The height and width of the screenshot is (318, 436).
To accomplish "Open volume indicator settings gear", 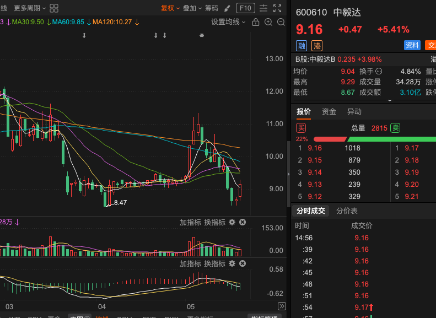I will tap(232, 222).
